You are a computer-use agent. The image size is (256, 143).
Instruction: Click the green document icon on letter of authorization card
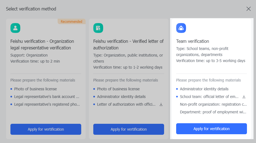coord(98,28)
